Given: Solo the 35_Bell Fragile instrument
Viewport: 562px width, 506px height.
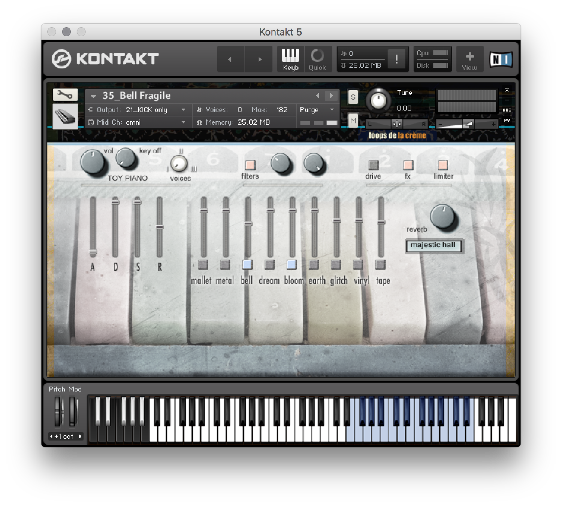Looking at the screenshot, I should (353, 97).
